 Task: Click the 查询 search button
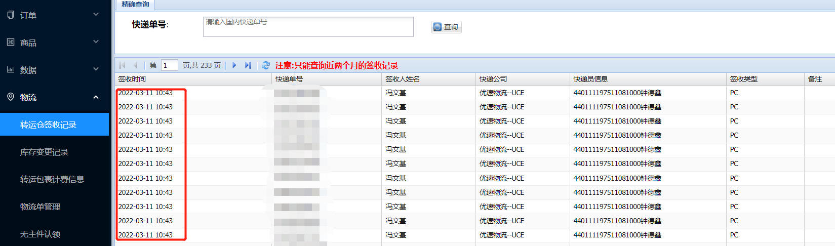click(446, 27)
